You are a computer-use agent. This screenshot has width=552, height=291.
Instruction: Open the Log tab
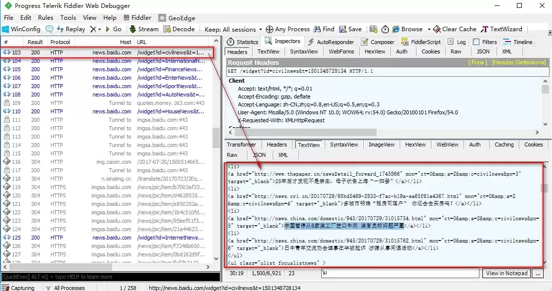(457, 42)
